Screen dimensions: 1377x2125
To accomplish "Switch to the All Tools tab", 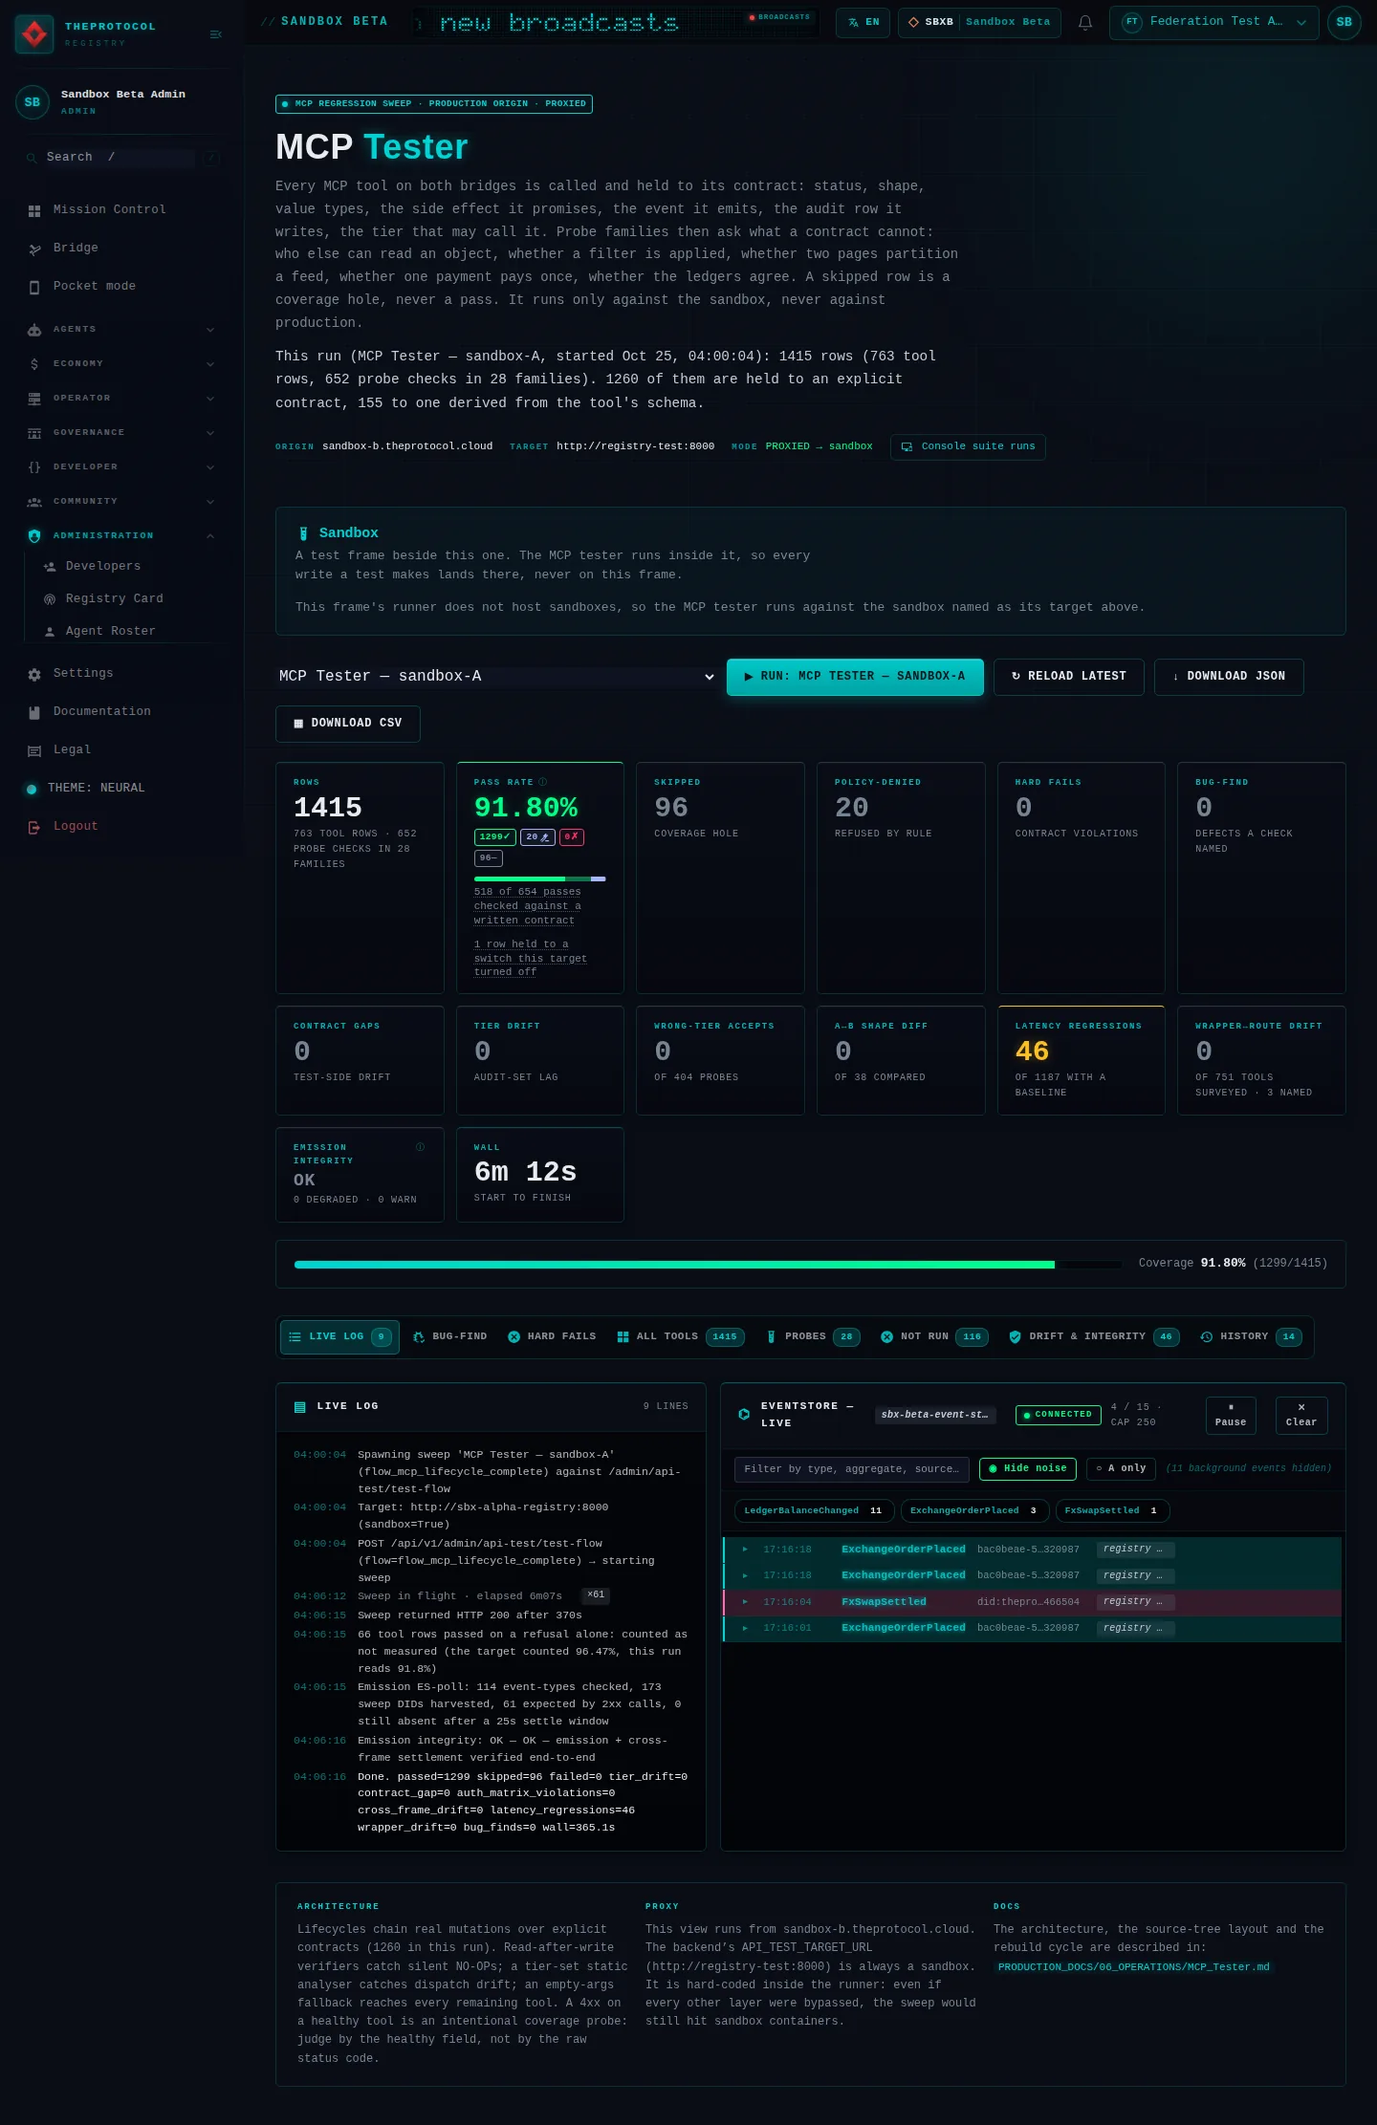I will coord(680,1336).
